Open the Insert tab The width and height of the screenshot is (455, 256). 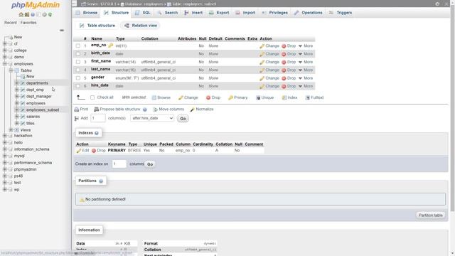[193, 13]
